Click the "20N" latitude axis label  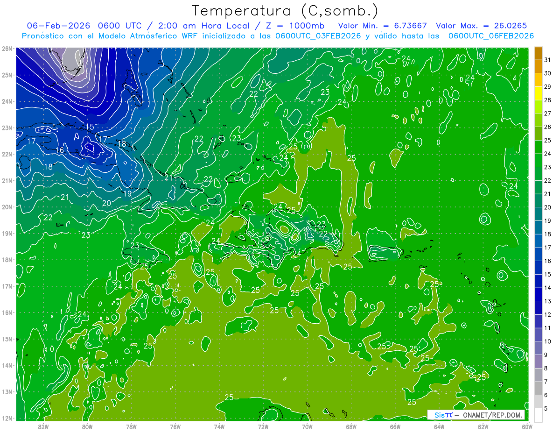[x=7, y=207]
